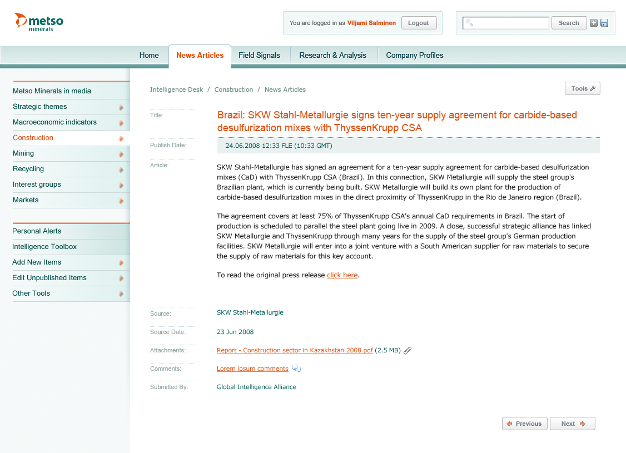The image size is (626, 453).
Task: Click the article title starting 'Brazil: SKW Stahl-Metallurgie'
Action: (x=398, y=121)
